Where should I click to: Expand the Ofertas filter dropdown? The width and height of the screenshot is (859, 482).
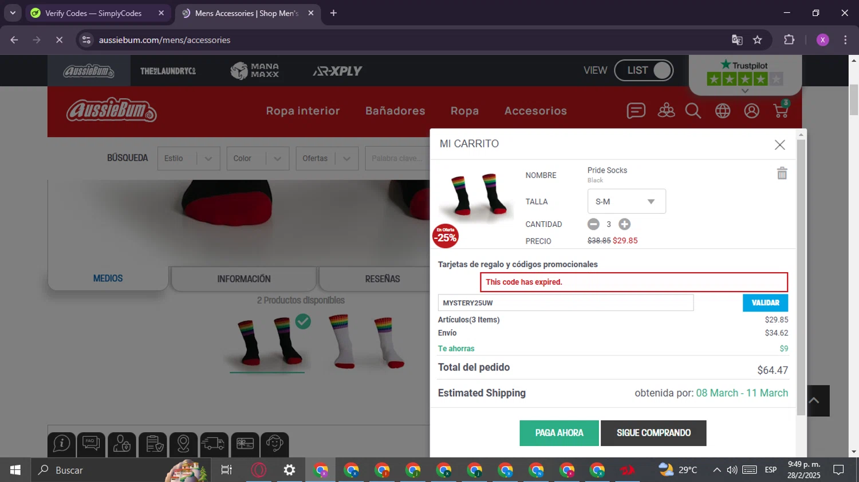pyautogui.click(x=326, y=158)
